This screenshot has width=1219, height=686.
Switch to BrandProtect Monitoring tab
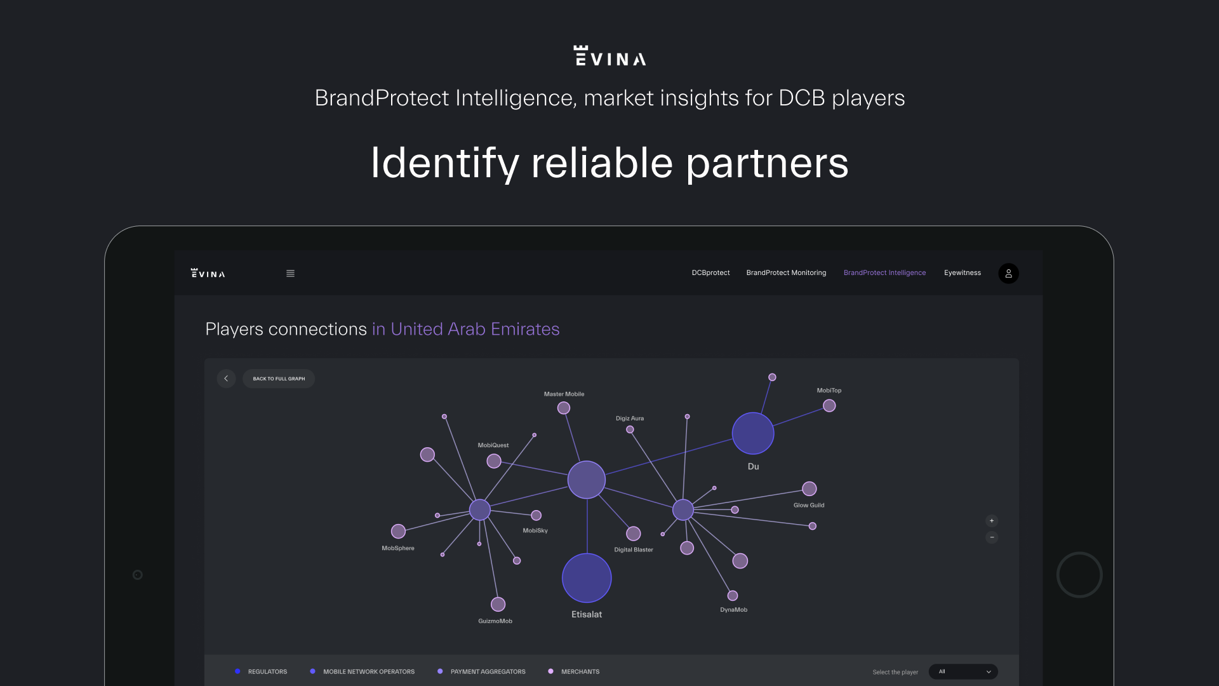click(786, 273)
